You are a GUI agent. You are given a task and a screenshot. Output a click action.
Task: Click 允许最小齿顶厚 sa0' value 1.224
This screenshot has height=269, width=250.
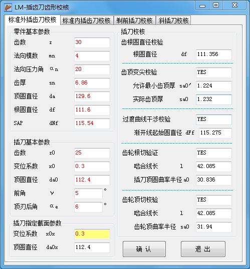tap(214, 86)
